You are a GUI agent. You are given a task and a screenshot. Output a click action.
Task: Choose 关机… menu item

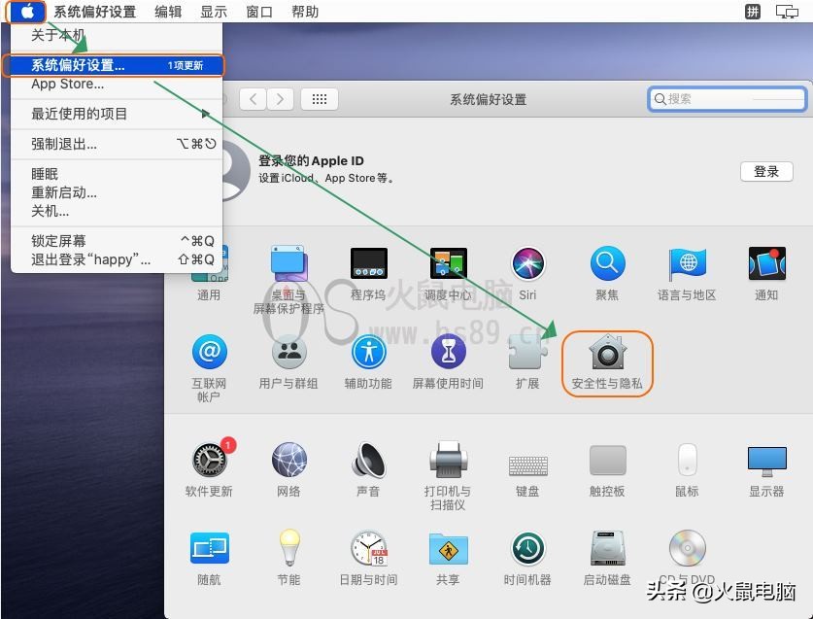117,211
